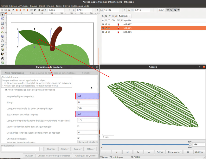Click the 'Appliquer et Quitter' button
Image resolution: width=206 pixels, height=159 pixels.
85,156
